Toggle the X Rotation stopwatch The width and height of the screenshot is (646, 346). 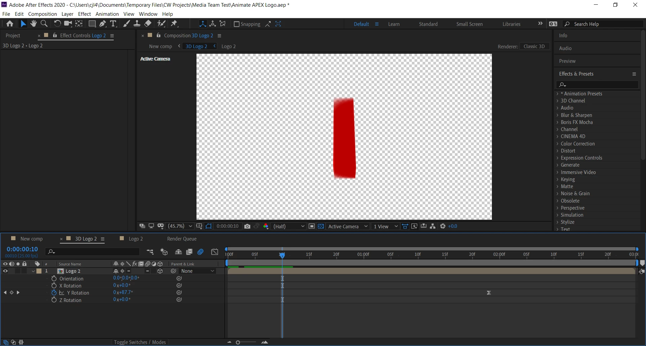click(x=54, y=286)
